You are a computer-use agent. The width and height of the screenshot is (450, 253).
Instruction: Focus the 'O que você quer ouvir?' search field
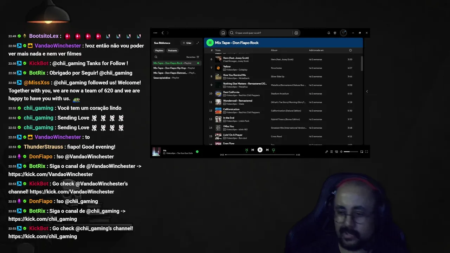pos(262,33)
